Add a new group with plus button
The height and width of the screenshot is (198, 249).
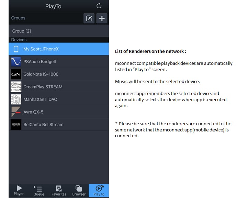pos(102,19)
